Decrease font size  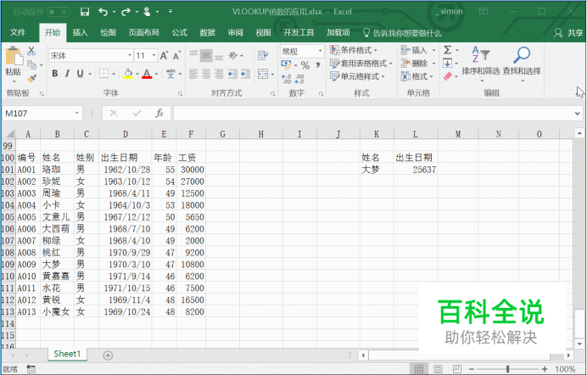(x=176, y=56)
